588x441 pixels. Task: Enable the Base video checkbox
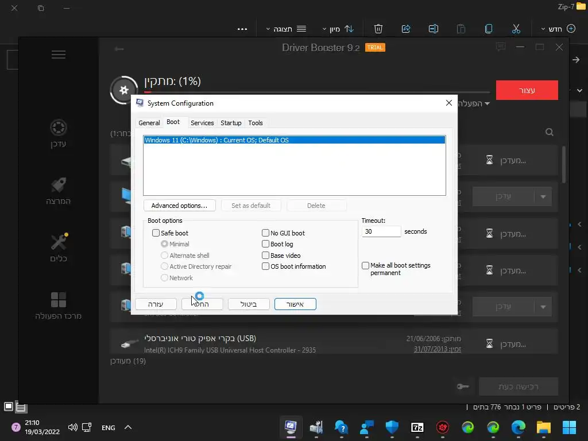(265, 256)
